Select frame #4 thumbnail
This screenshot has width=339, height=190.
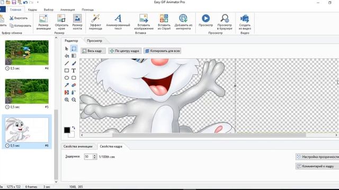coord(27,53)
